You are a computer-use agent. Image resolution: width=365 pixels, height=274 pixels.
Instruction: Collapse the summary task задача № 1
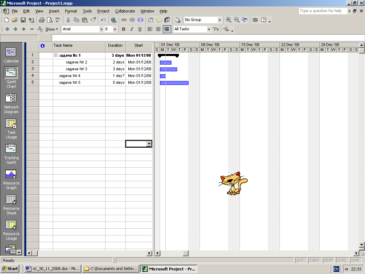(56, 55)
